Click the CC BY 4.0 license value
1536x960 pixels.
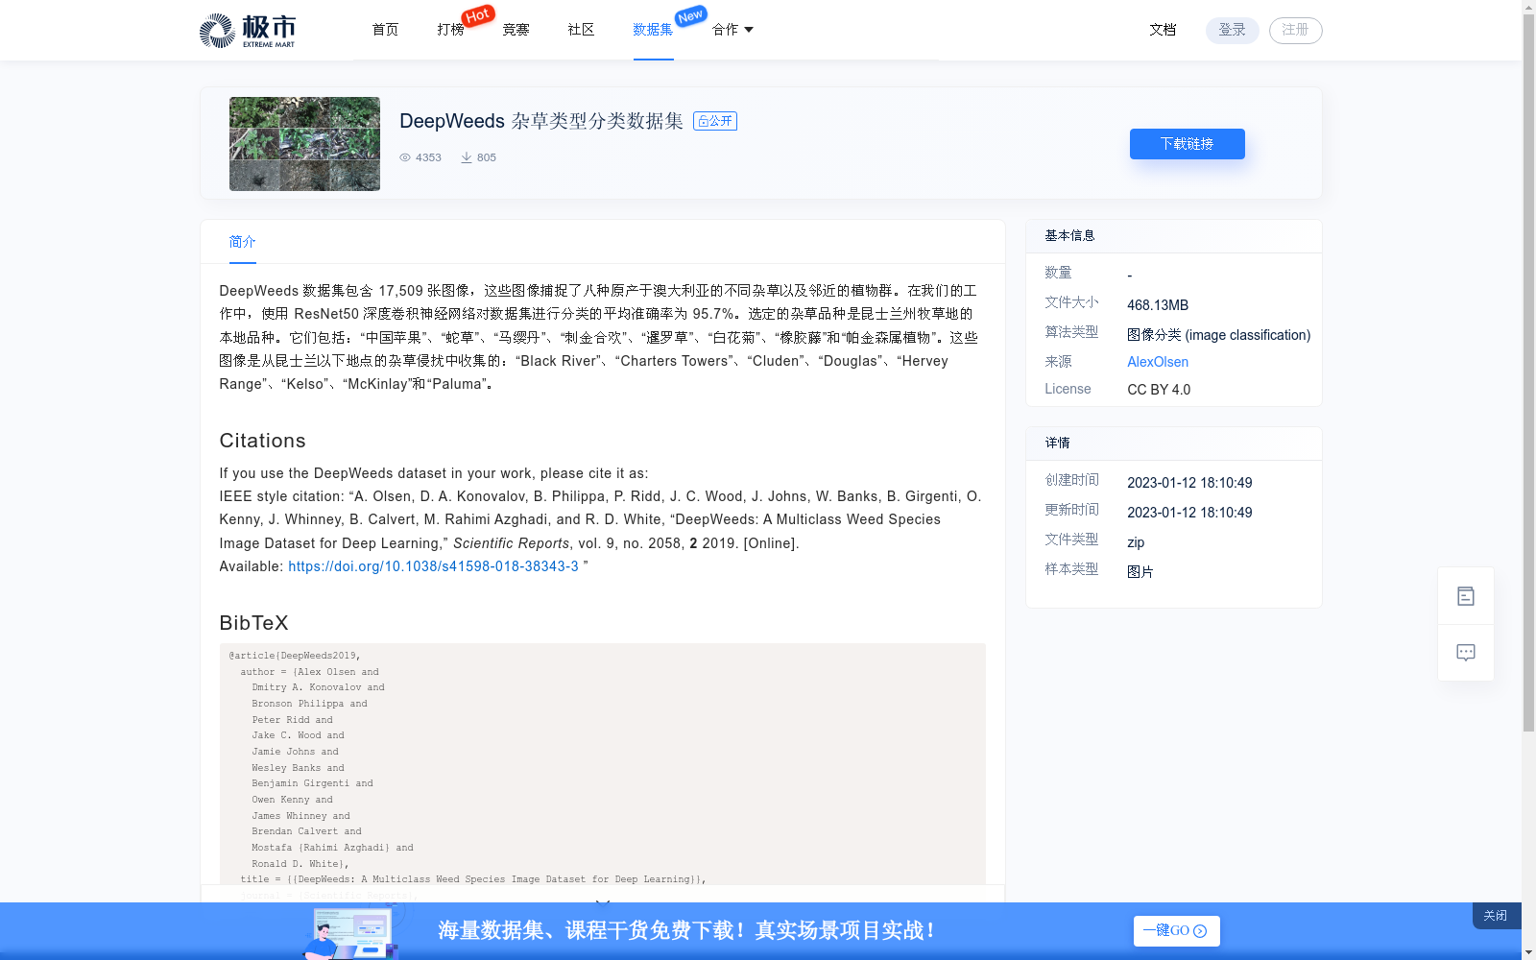pos(1159,390)
